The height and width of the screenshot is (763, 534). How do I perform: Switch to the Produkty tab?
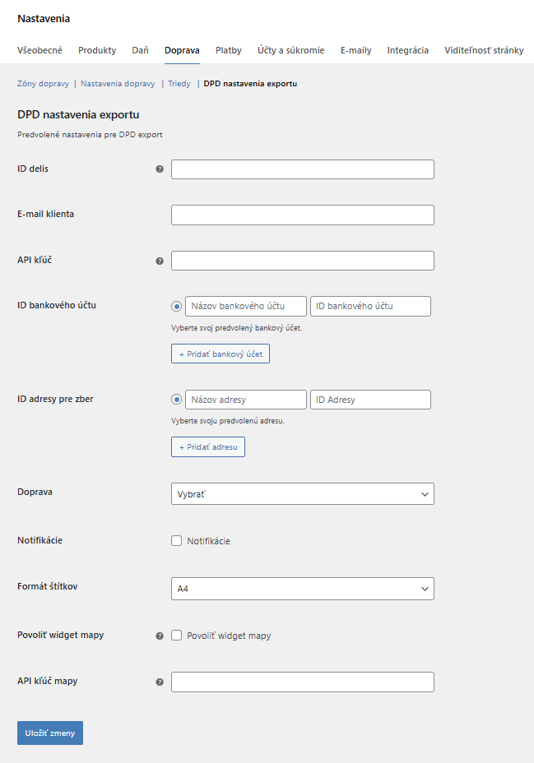click(97, 50)
